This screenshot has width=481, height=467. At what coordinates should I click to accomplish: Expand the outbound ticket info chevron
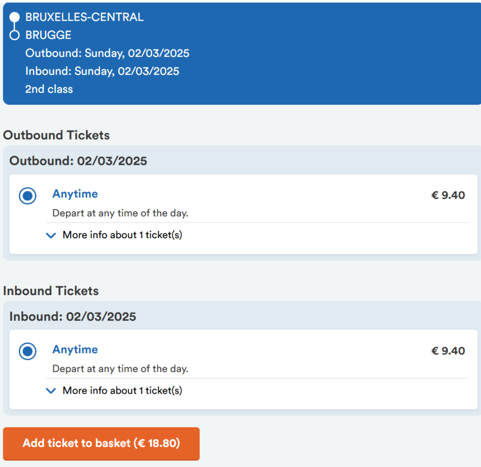click(x=51, y=235)
